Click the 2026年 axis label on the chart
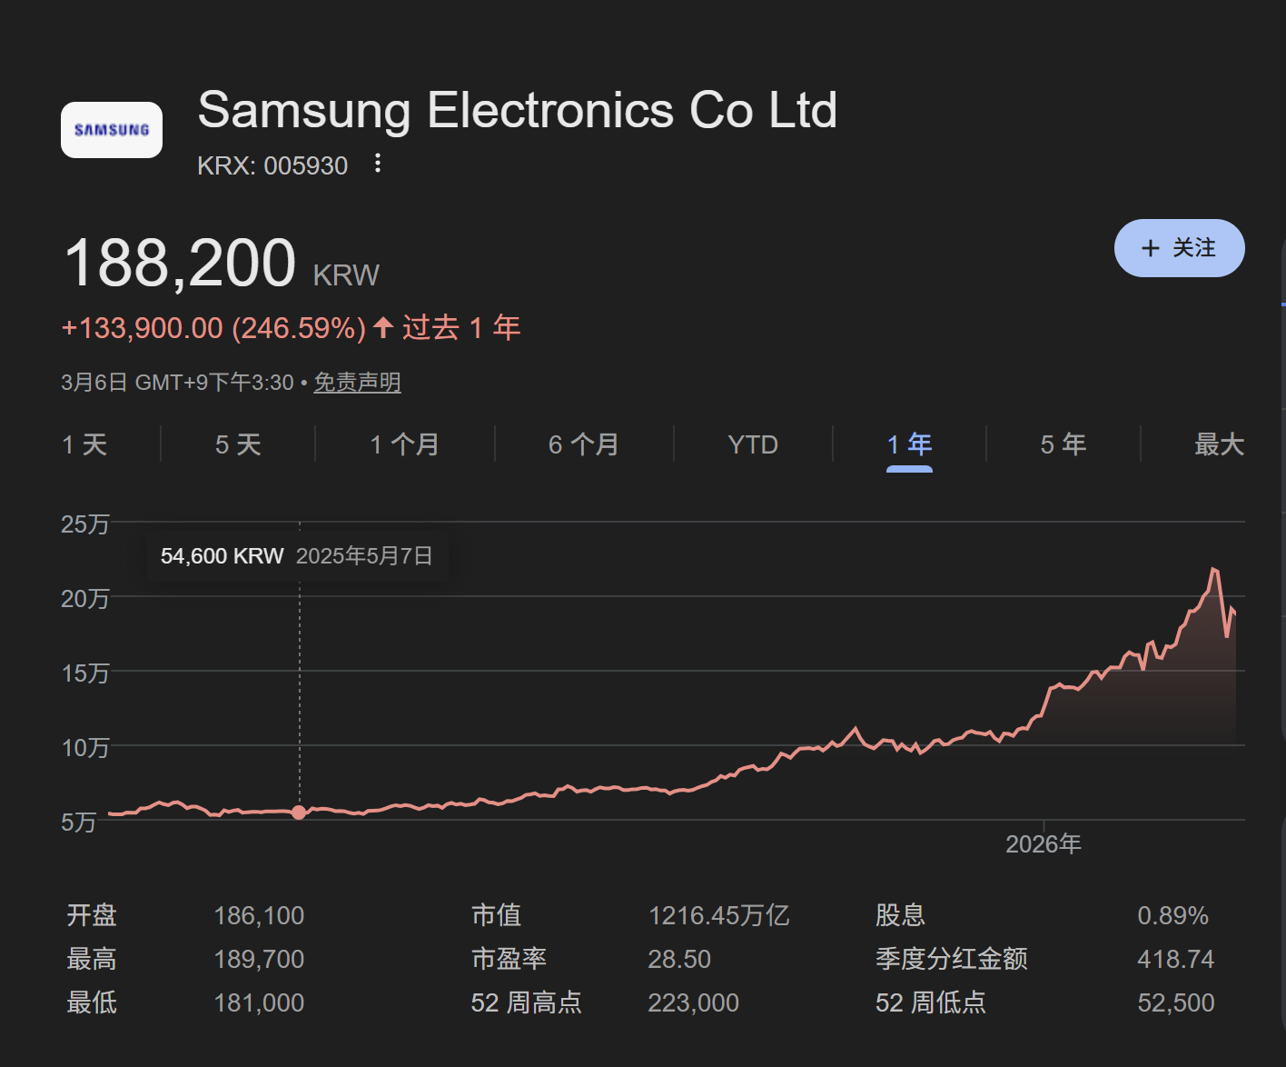The height and width of the screenshot is (1067, 1286). (1043, 843)
